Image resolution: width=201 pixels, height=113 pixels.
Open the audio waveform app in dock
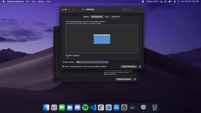pos(132,107)
